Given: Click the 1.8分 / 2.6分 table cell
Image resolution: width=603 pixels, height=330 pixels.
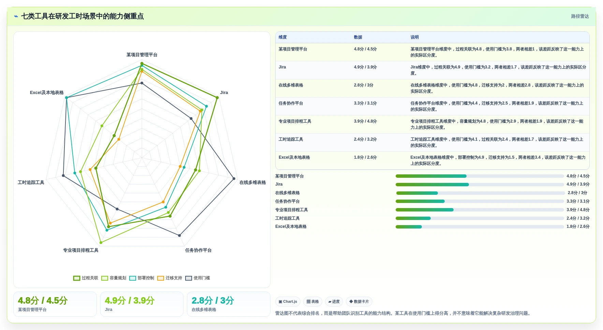Looking at the screenshot, I should coord(365,157).
